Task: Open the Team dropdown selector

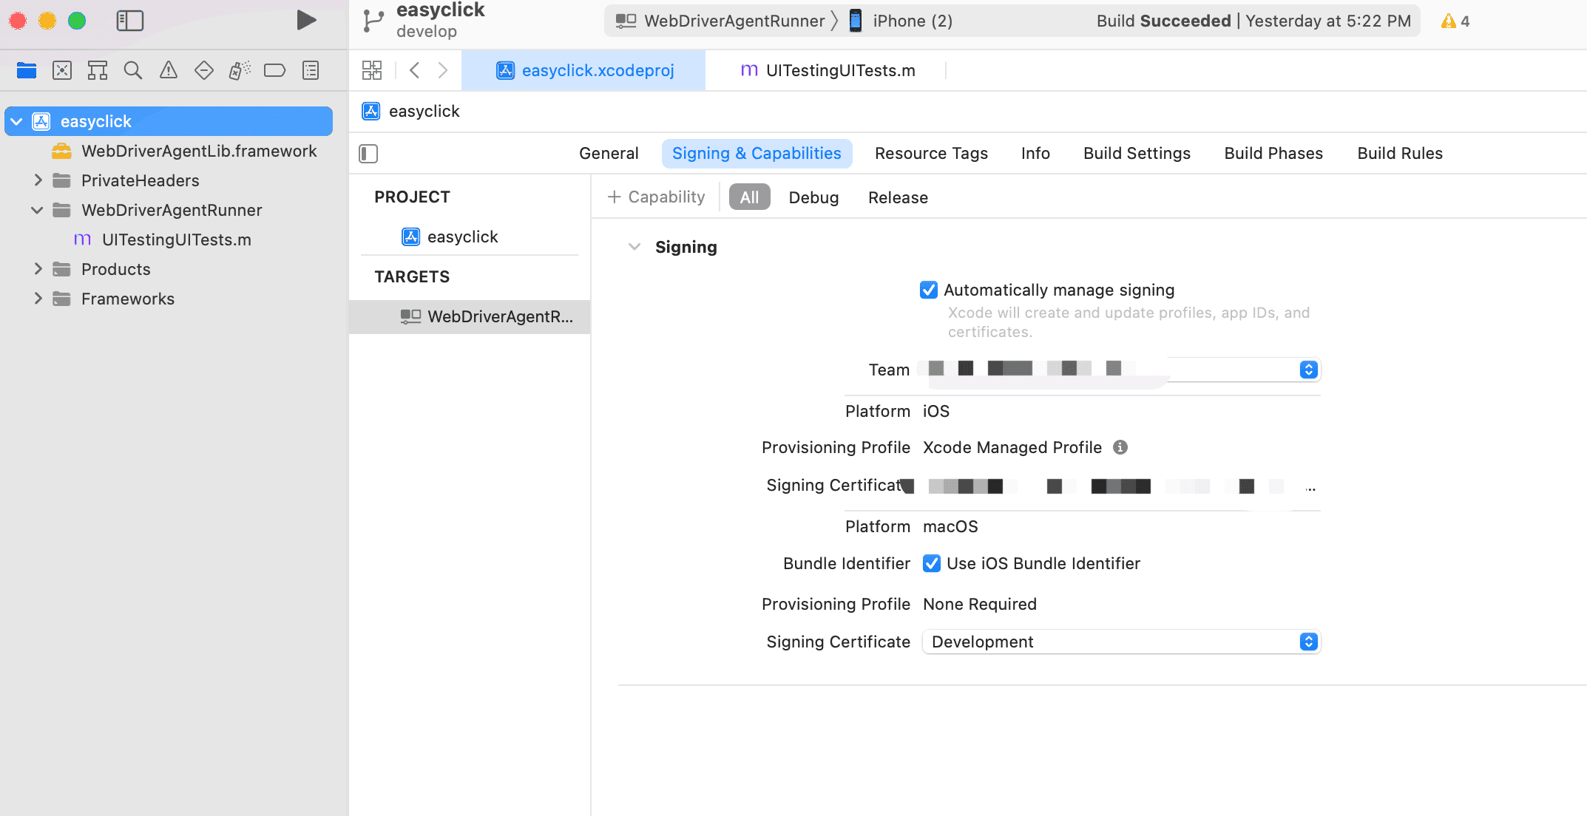Action: [x=1308, y=370]
